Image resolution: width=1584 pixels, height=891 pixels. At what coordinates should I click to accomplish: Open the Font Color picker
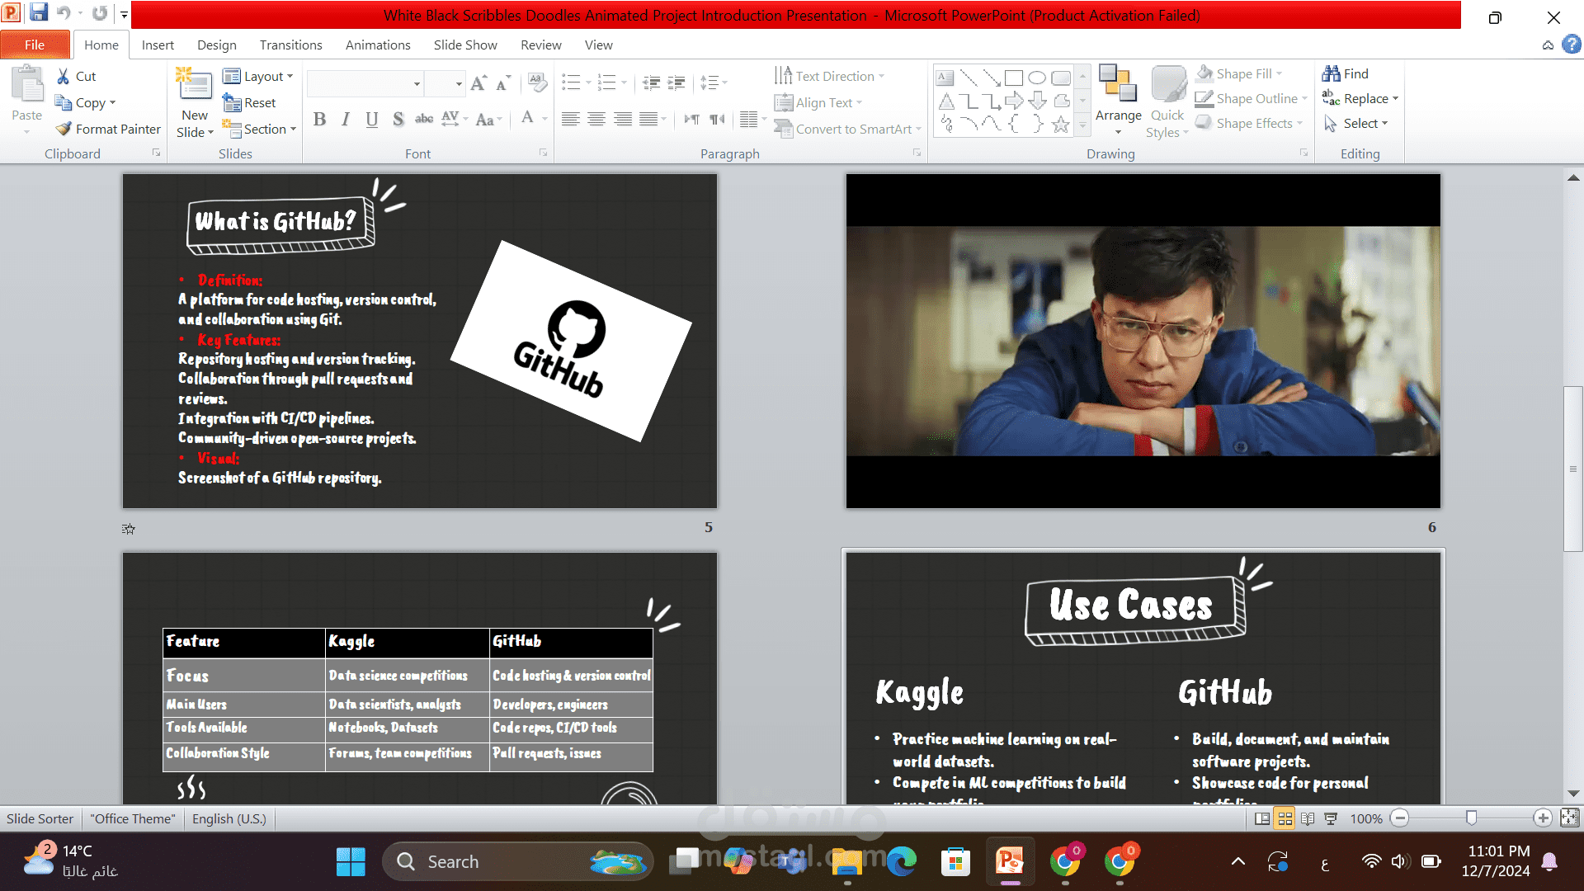[x=528, y=120]
